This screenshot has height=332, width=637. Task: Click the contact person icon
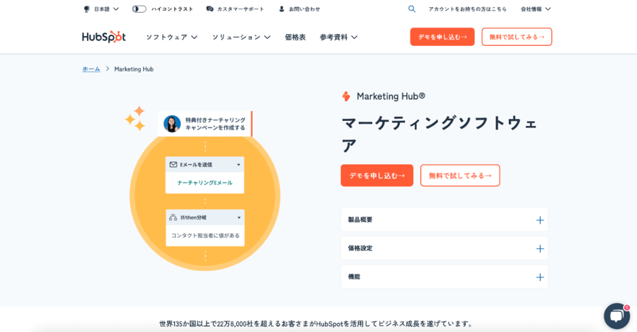(282, 9)
